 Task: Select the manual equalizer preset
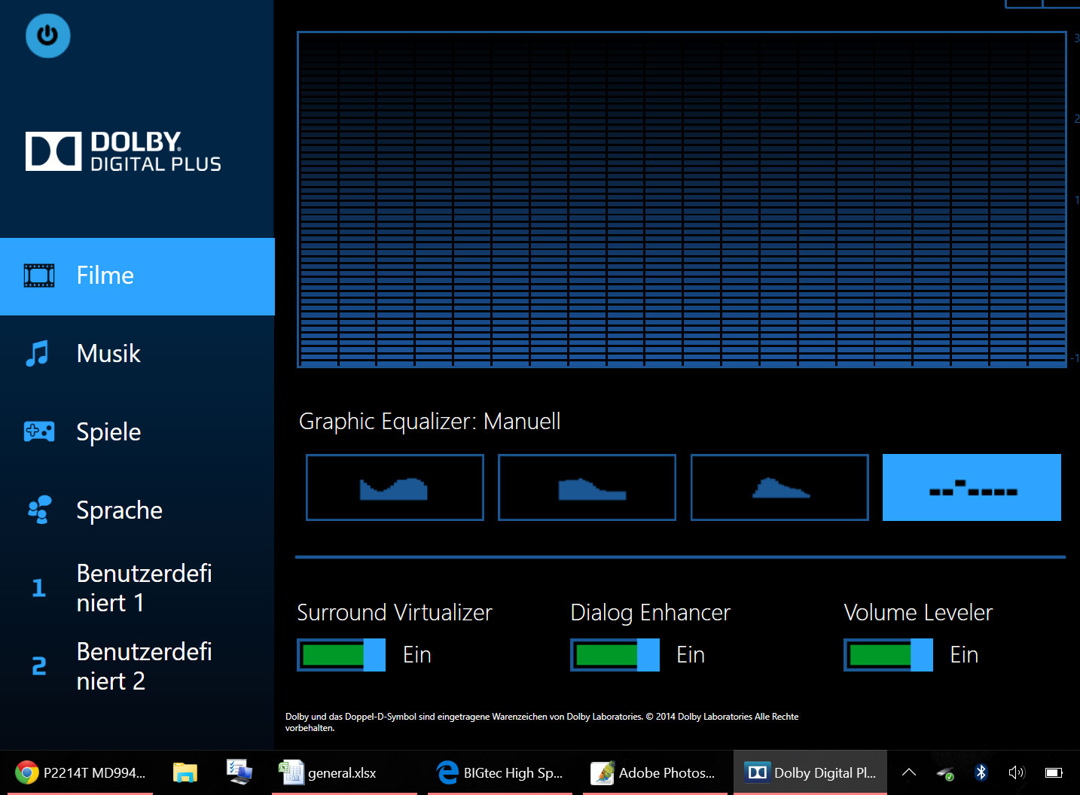[972, 487]
